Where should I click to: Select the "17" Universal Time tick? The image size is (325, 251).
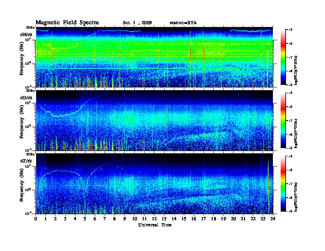tap(204, 219)
